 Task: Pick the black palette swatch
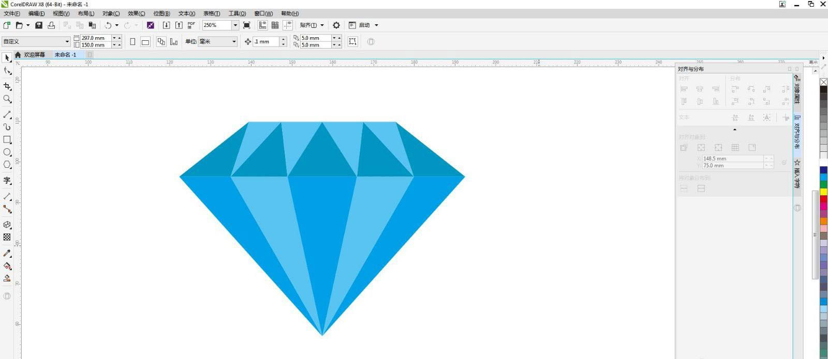coord(823,89)
